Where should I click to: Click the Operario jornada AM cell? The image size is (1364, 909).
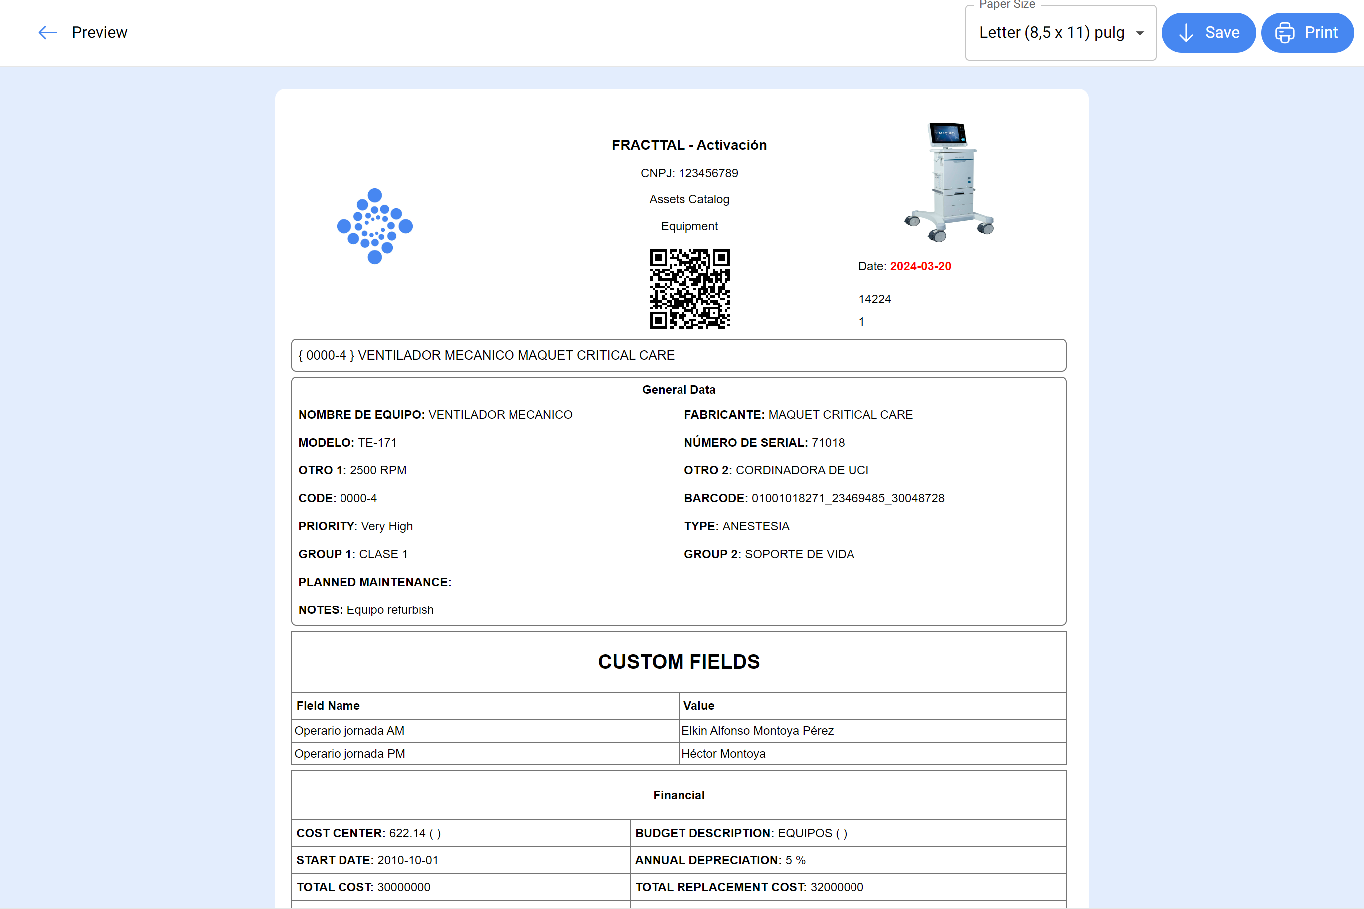click(485, 731)
